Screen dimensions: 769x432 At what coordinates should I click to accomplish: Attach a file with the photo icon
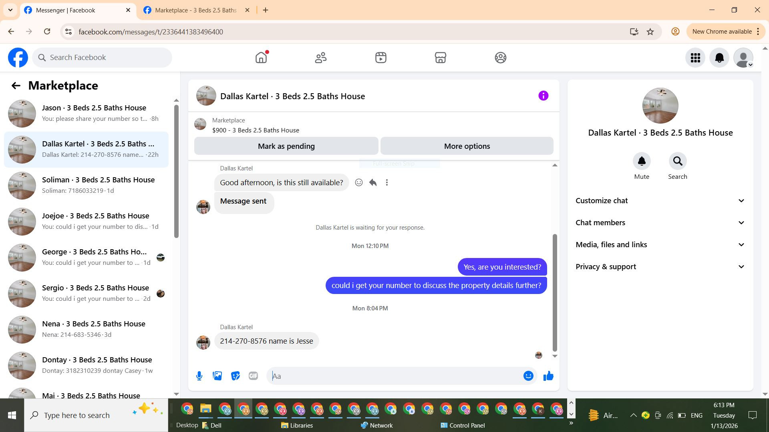click(217, 376)
